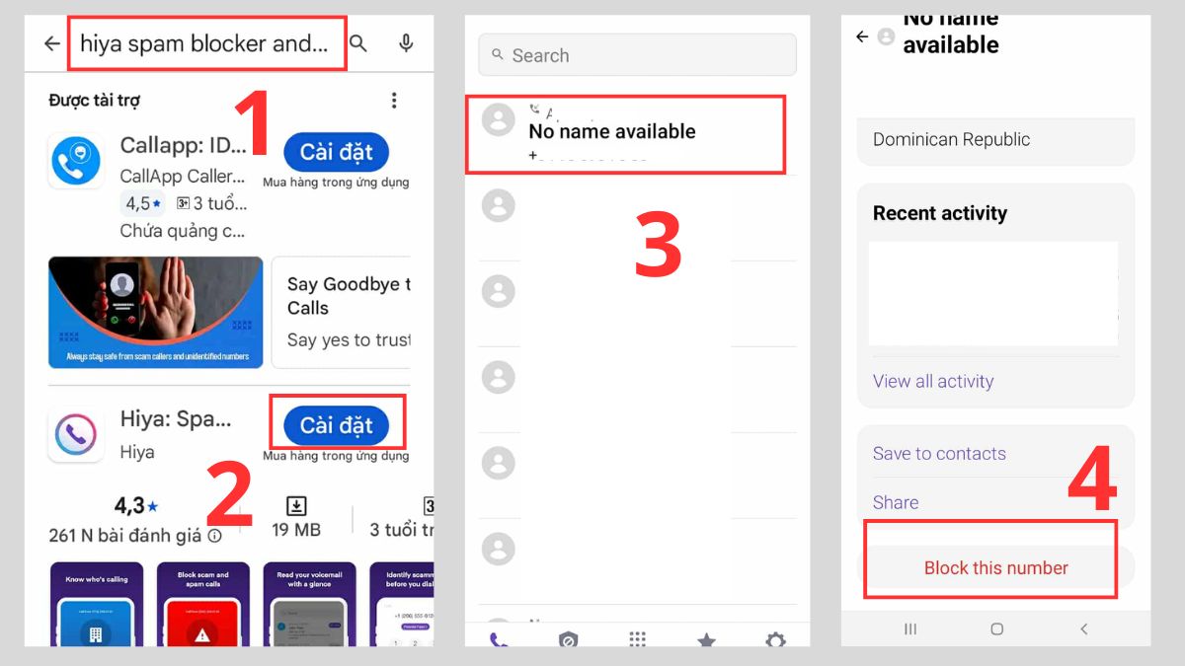Open the block list shield icon
The width and height of the screenshot is (1185, 666).
[568, 640]
